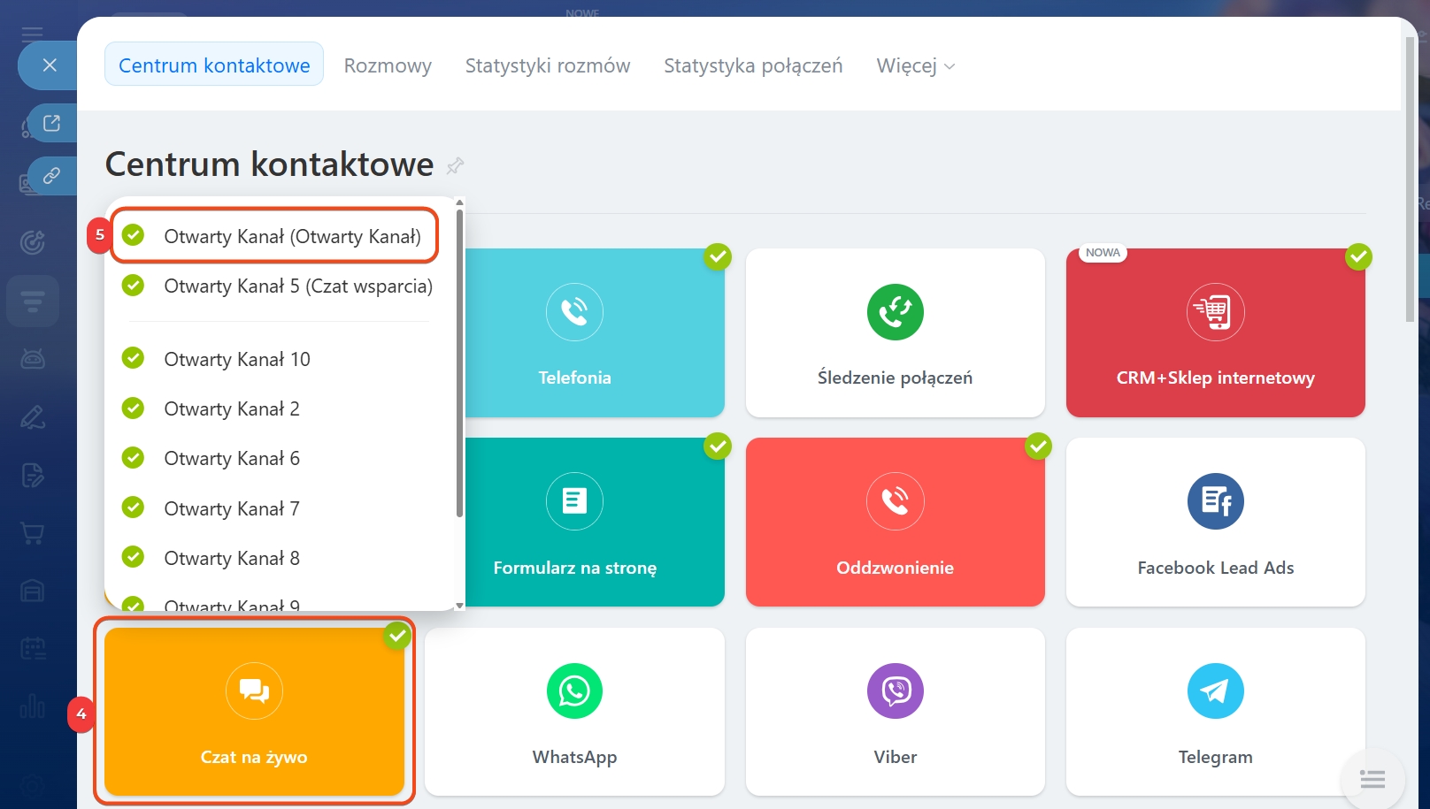
Task: Open the Viber channel tile
Action: pyautogui.click(x=895, y=711)
